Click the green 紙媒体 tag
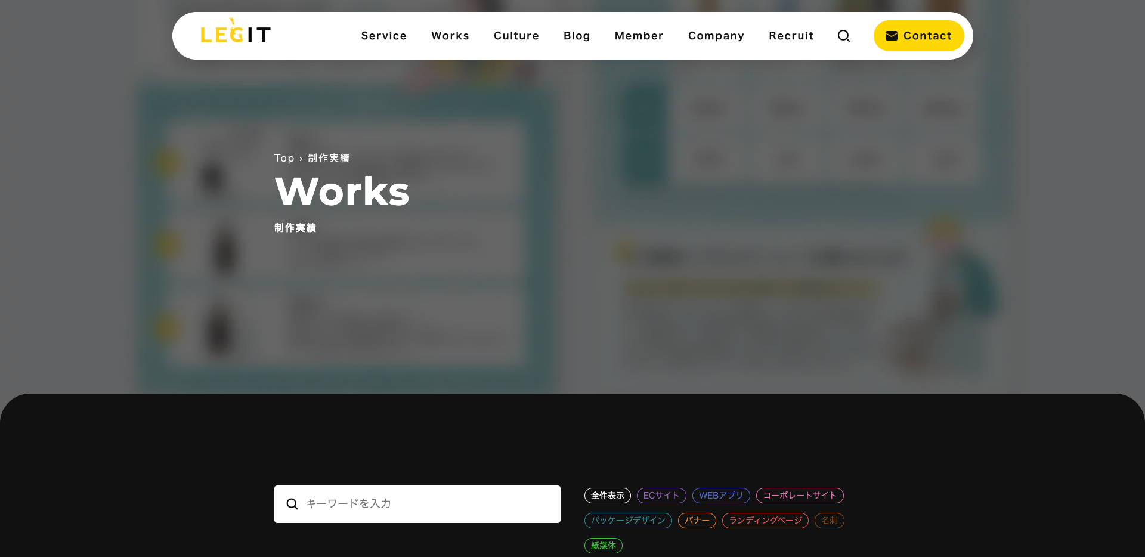Viewport: 1145px width, 557px height. (603, 546)
